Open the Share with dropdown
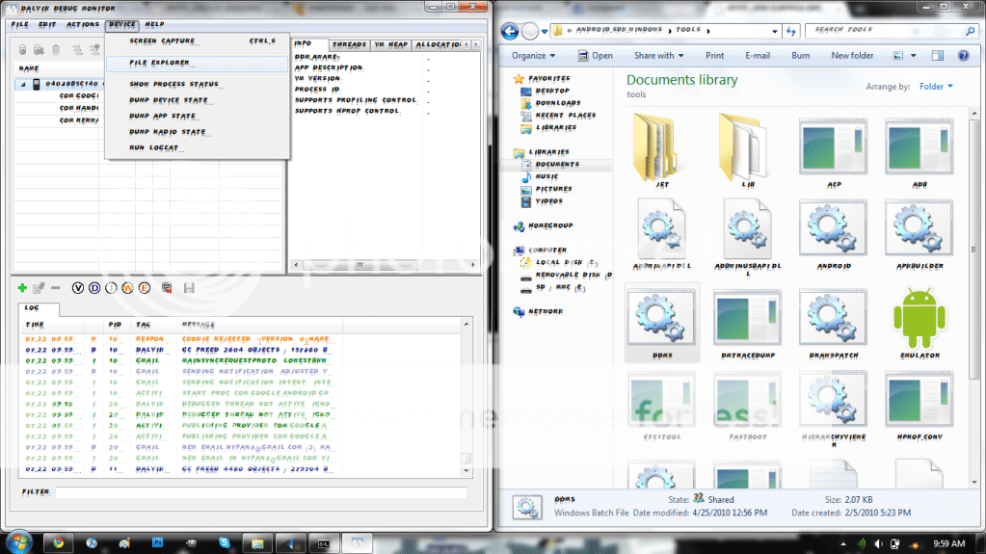 coord(658,55)
